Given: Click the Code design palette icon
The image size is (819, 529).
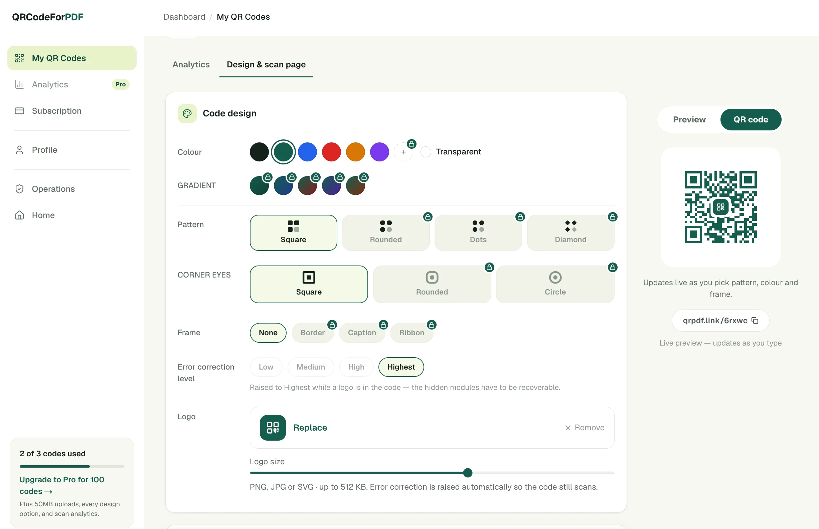Looking at the screenshot, I should click(x=187, y=113).
